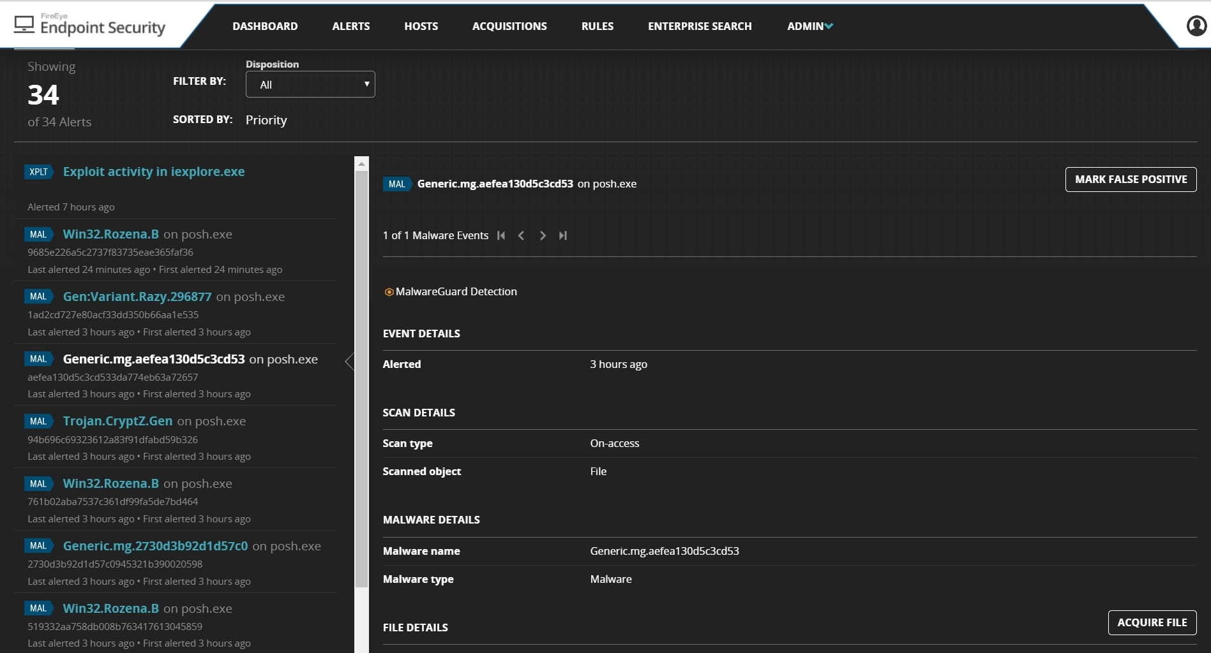This screenshot has height=653, width=1211.
Task: Click the next event arrow icon
Action: click(x=542, y=235)
